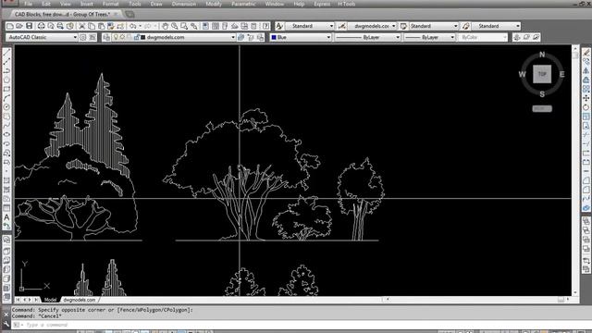Expand the Undo history dropdown arrow
Screen dimensions: 592x333
coord(140,26)
